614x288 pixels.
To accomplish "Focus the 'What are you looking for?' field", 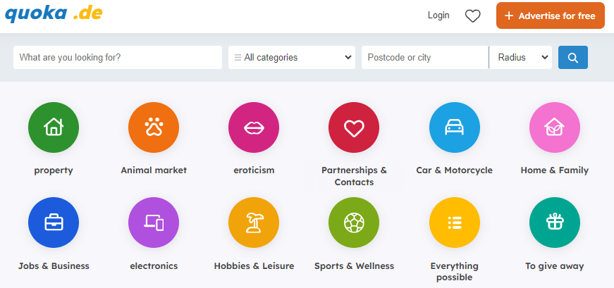I will (x=118, y=58).
